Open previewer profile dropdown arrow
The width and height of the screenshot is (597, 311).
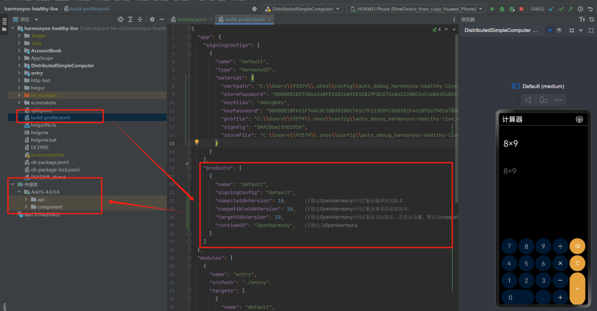pyautogui.click(x=580, y=30)
